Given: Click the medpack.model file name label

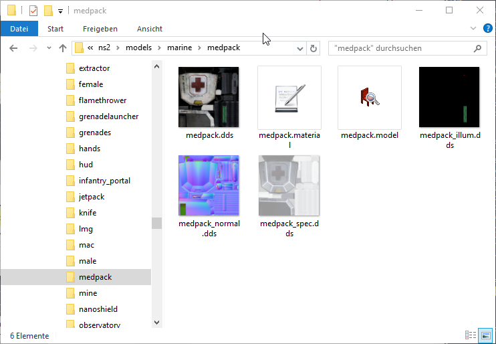Looking at the screenshot, I should (x=370, y=135).
